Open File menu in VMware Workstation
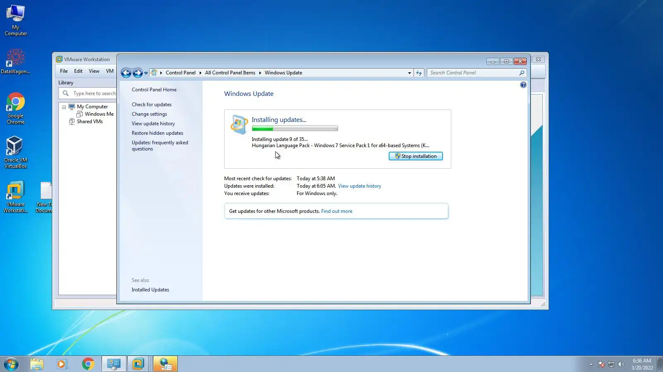Screen dimensions: 663x372 [64, 71]
